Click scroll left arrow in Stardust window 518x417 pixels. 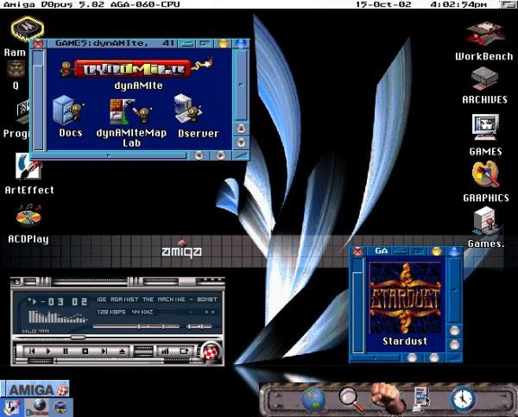click(412, 357)
